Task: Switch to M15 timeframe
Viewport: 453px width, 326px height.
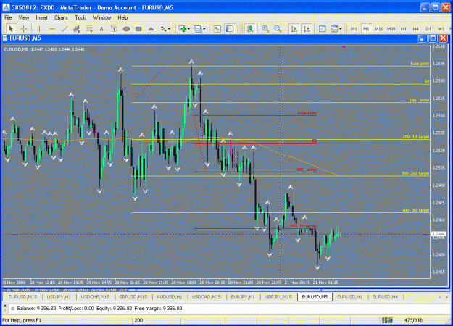Action: pyautogui.click(x=378, y=29)
